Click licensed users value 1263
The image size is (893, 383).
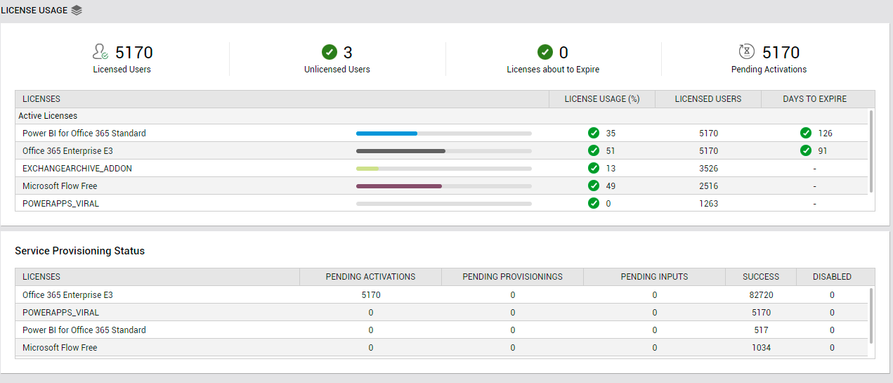click(x=708, y=204)
